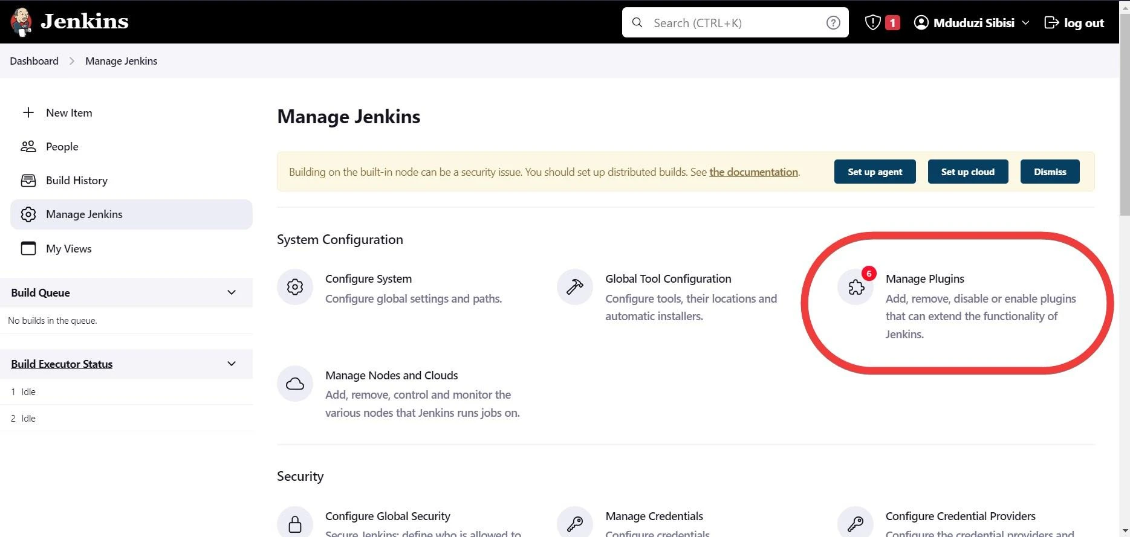Open Manage Nodes and Clouds

(x=392, y=376)
